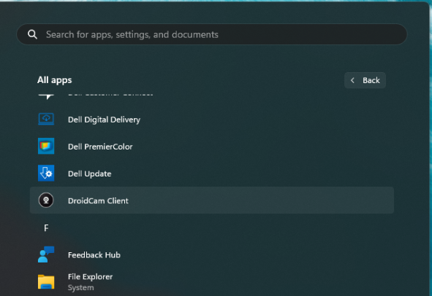Click the Back chevron arrow

[352, 80]
